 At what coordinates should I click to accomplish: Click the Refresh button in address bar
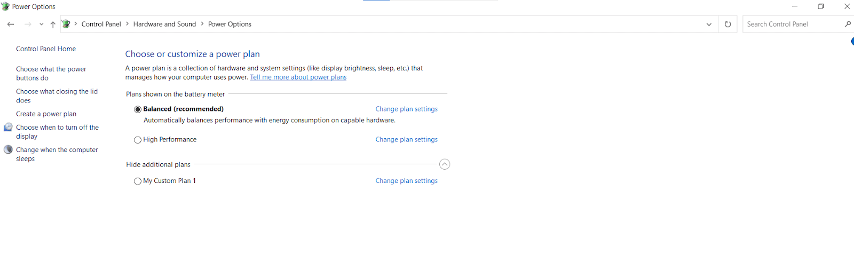728,24
